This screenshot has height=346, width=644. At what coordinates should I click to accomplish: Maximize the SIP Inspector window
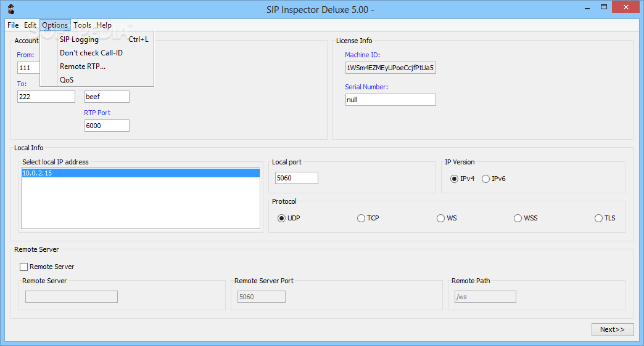point(604,7)
